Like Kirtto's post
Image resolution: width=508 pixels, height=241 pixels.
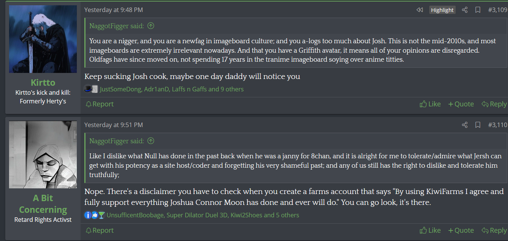[430, 104]
